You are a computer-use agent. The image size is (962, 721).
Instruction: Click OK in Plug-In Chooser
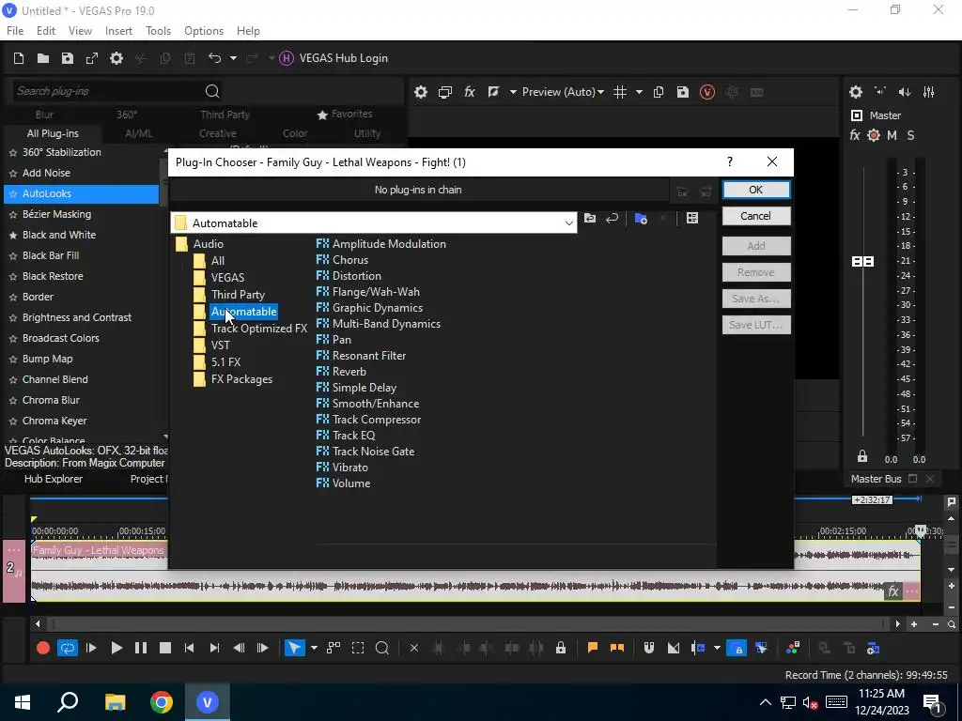756,190
